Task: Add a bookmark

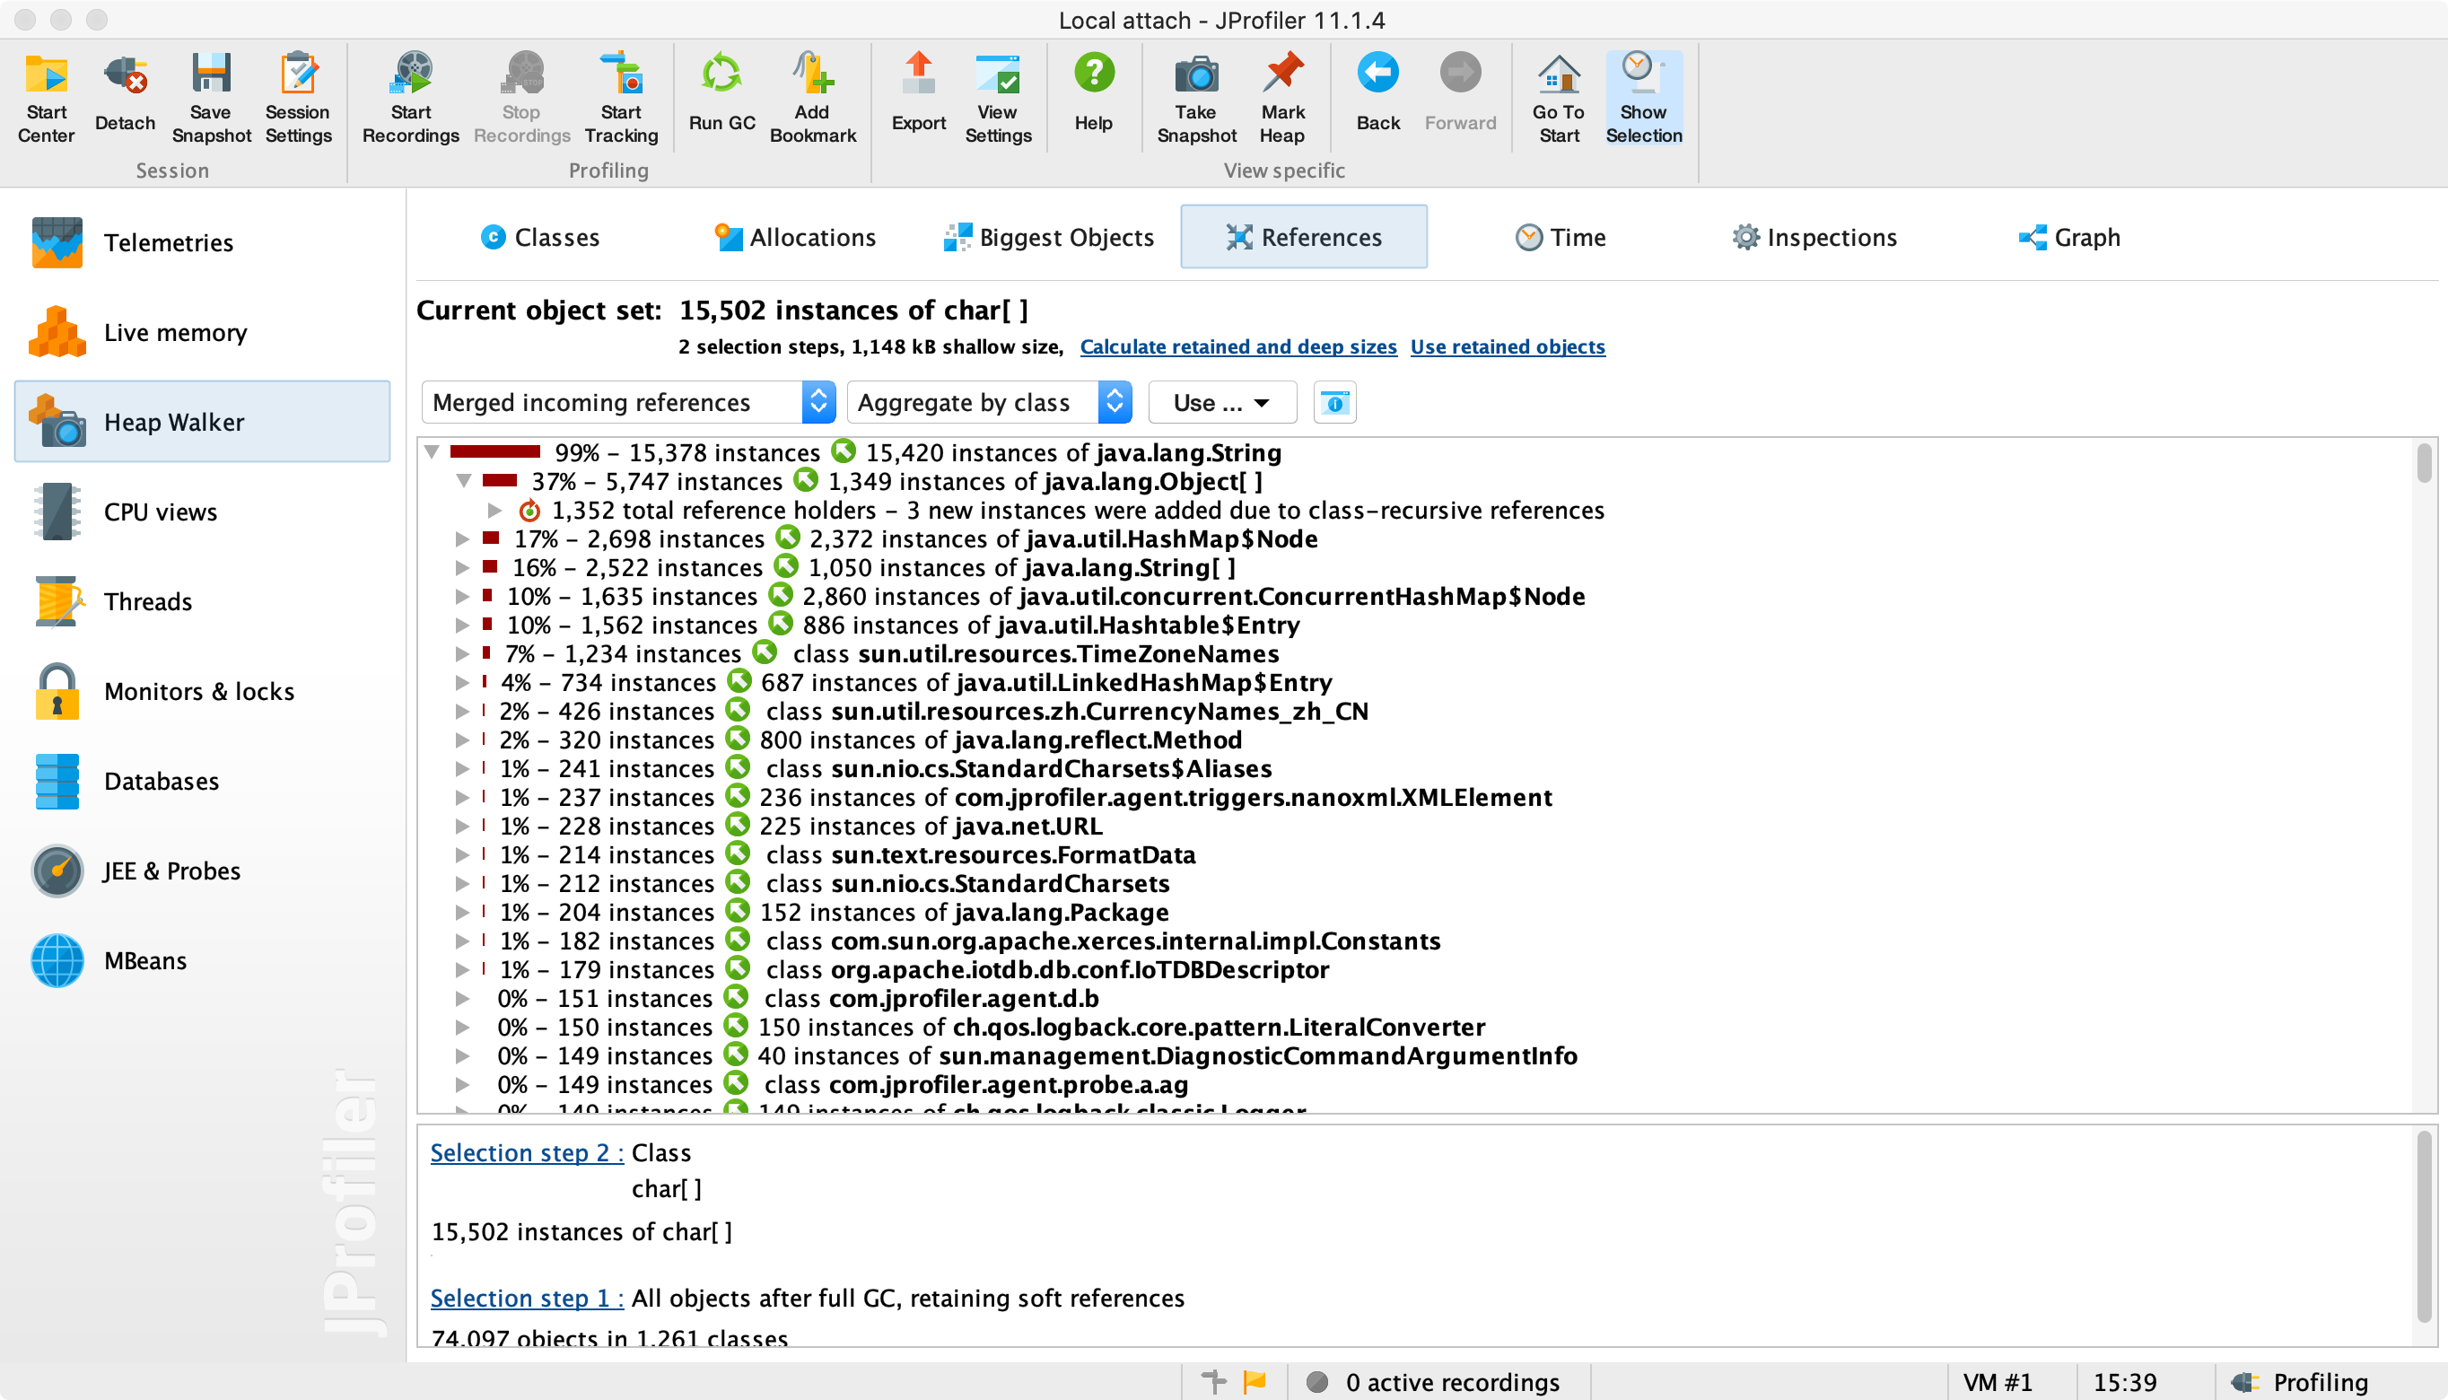Action: tap(812, 96)
